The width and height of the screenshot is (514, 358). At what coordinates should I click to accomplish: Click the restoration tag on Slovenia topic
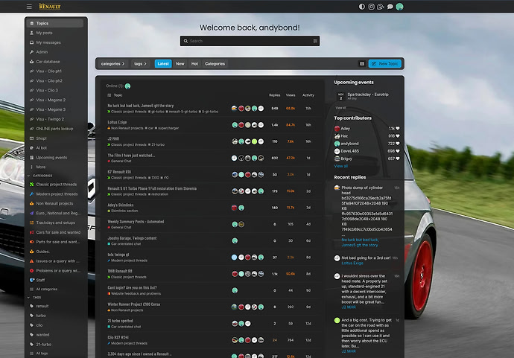tap(159, 194)
